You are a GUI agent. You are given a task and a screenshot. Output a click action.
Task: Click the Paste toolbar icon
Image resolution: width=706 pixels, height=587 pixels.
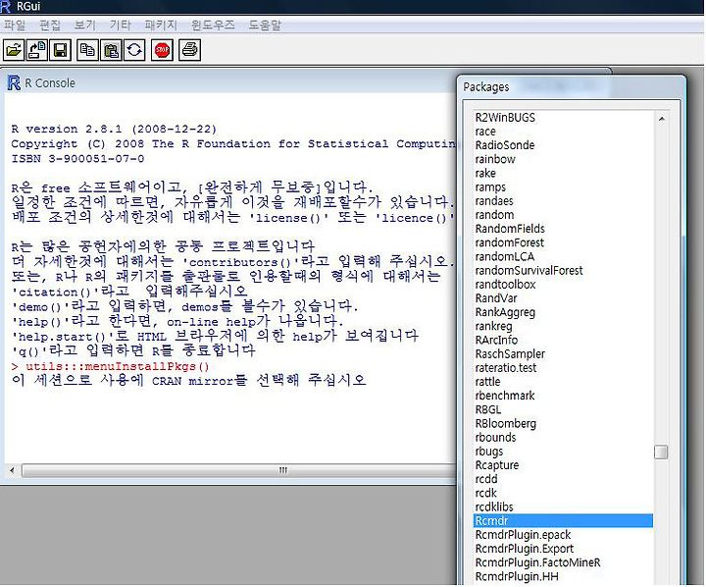(111, 50)
